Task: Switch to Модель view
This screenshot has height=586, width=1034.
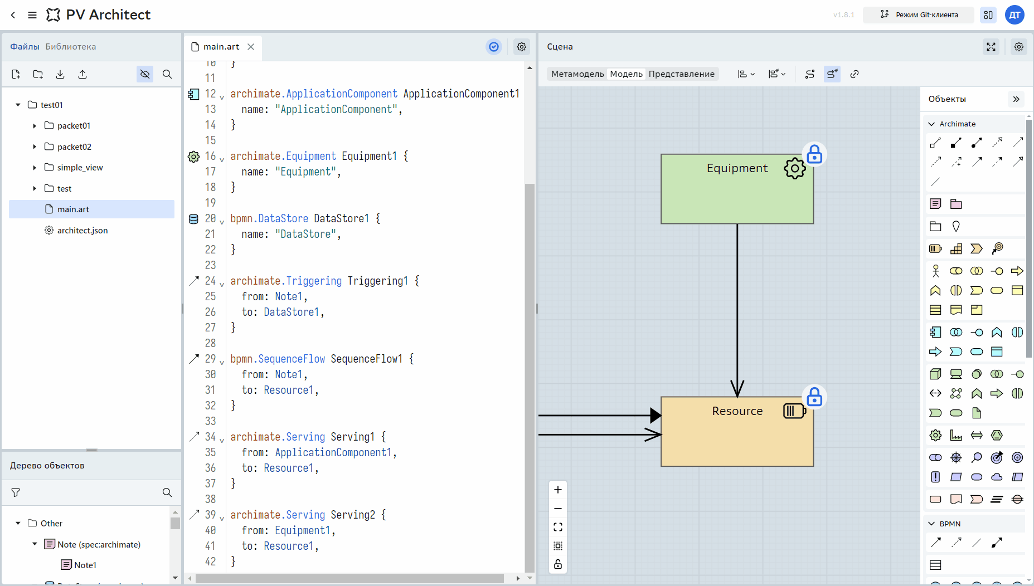Action: (x=626, y=74)
